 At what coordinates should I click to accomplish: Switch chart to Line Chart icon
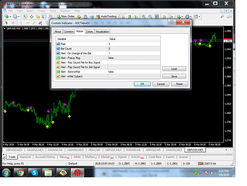[x=136, y=16]
